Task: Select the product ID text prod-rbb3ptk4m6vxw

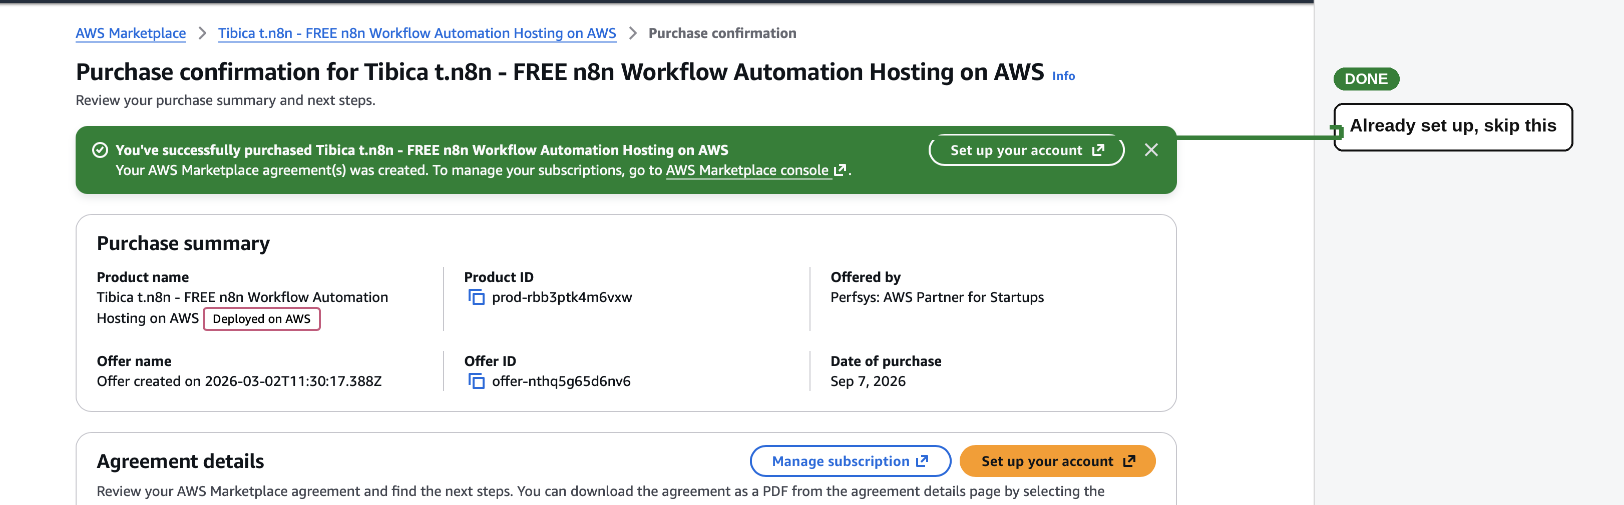Action: point(562,297)
